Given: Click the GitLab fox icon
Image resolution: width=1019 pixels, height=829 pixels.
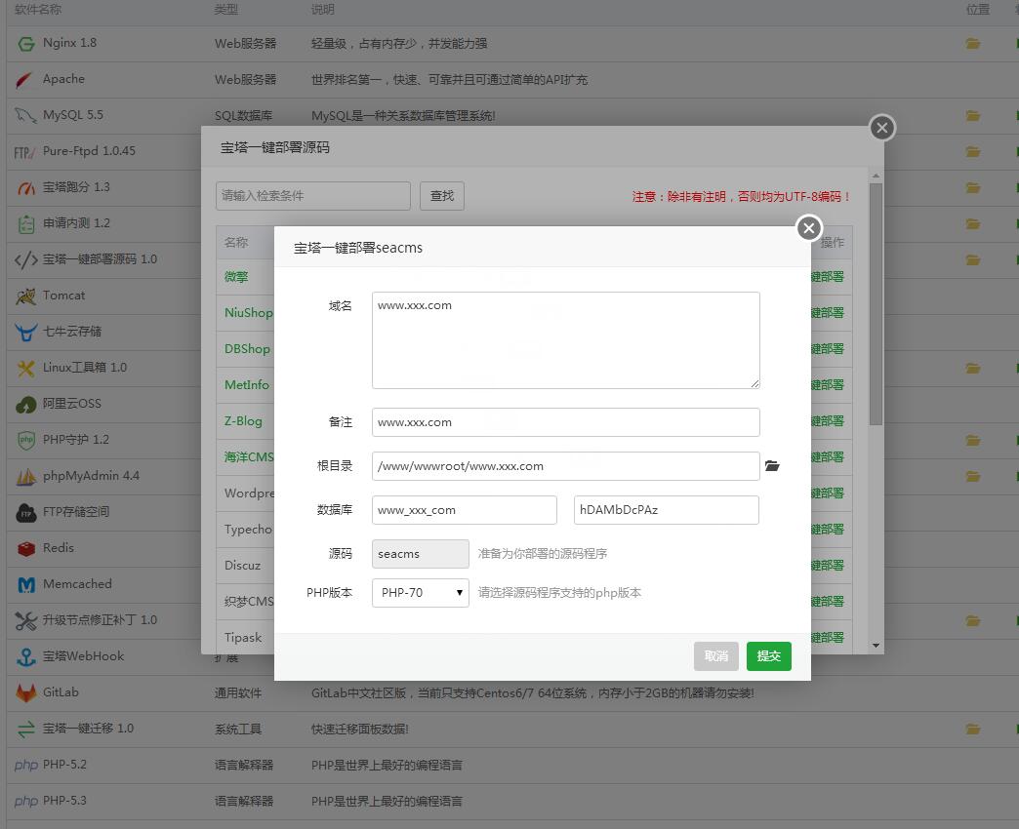Looking at the screenshot, I should coord(26,693).
